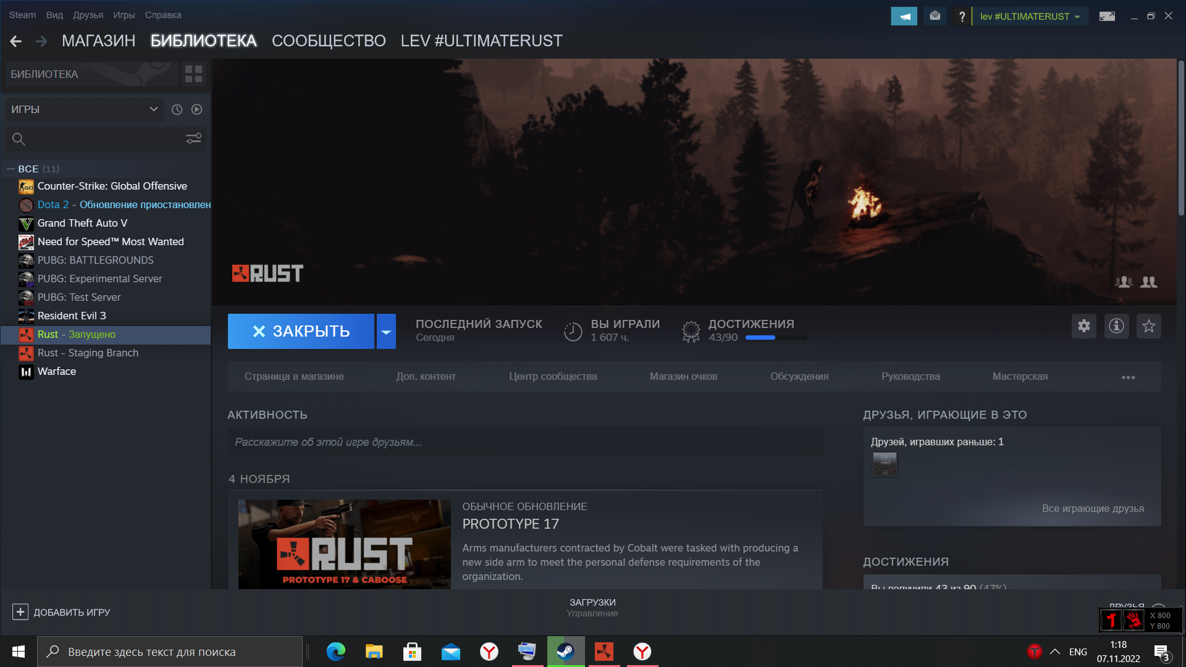This screenshot has width=1186, height=667.
Task: Open the PROTOTYPE 17 news thumbnail
Action: click(x=345, y=544)
